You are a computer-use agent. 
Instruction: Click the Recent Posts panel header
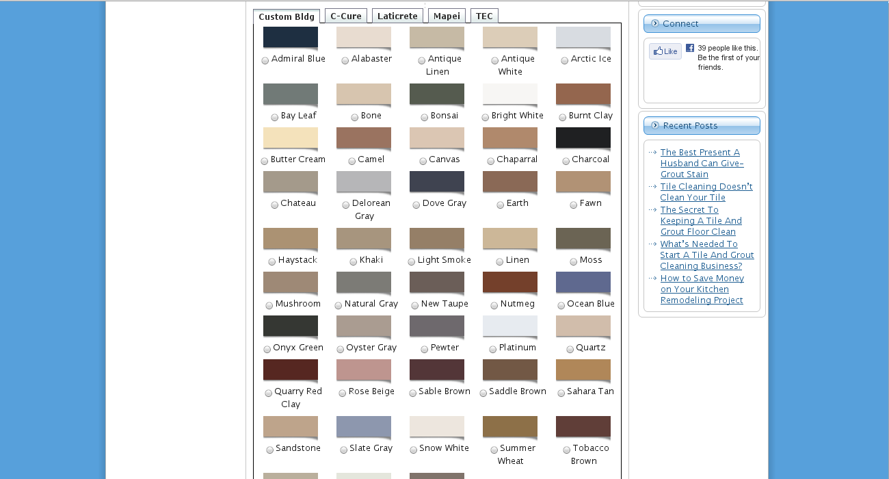pyautogui.click(x=702, y=125)
